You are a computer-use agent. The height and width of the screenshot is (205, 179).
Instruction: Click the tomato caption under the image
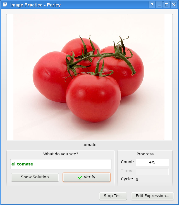89,145
